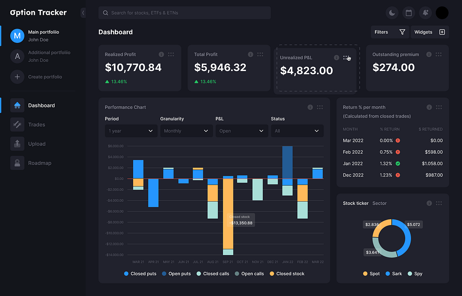Toggle dark mode with the moon icon
This screenshot has height=296, width=462.
click(392, 12)
